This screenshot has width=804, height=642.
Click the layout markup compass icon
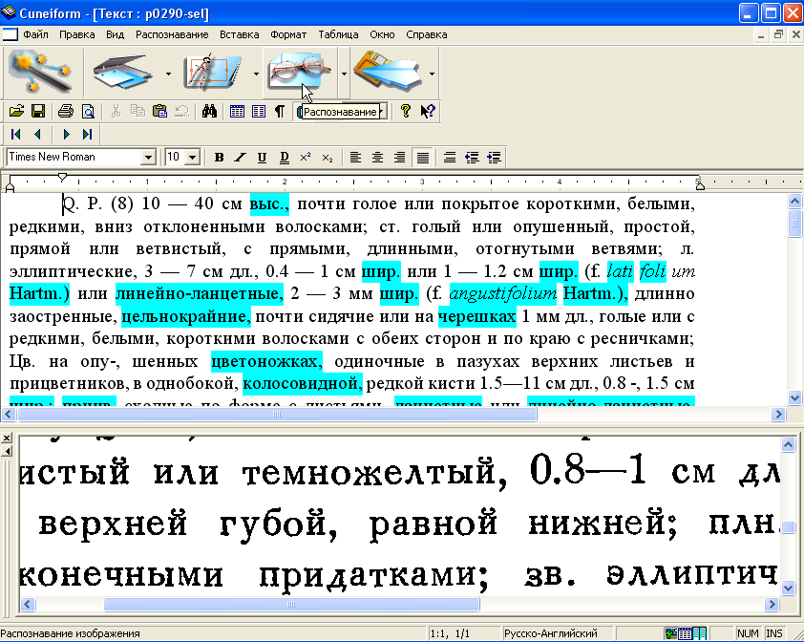(x=212, y=73)
